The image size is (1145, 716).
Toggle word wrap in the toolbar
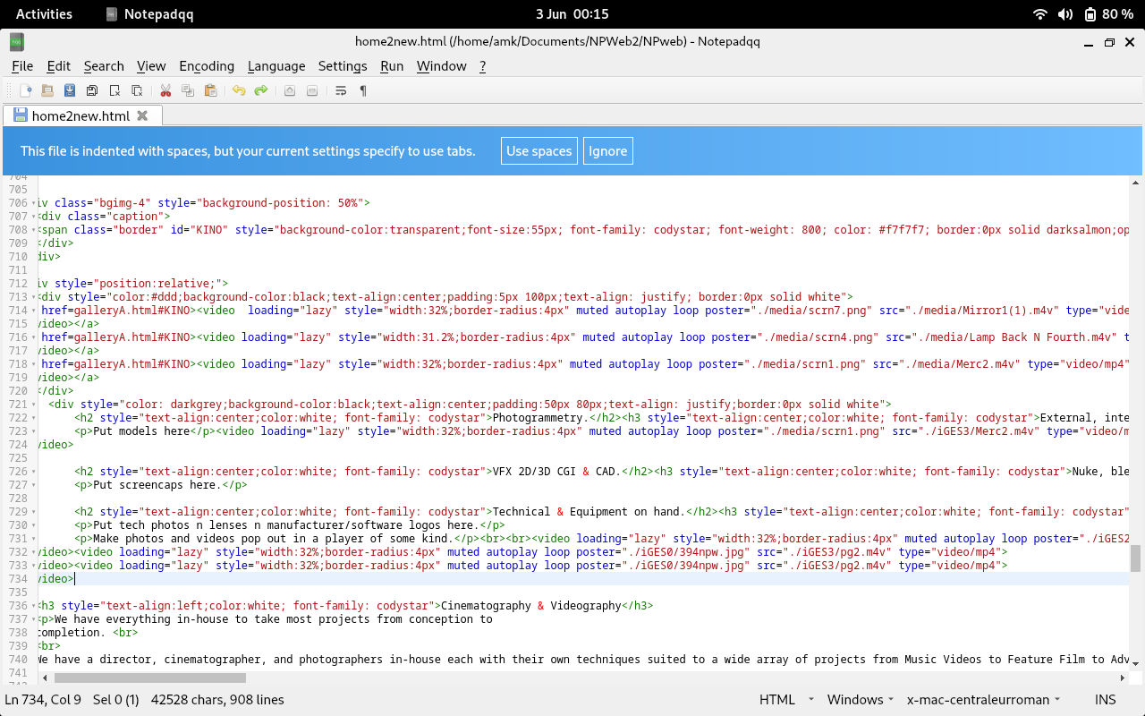point(341,90)
